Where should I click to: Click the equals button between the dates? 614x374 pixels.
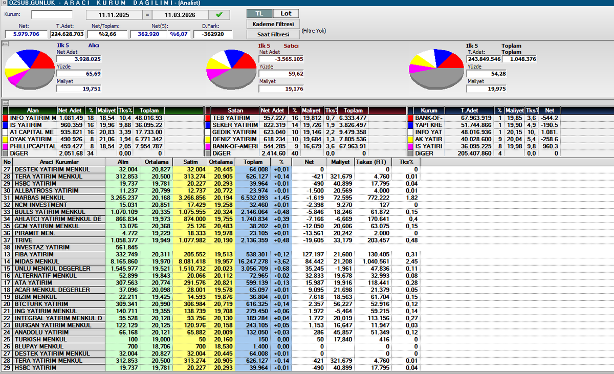pos(146,15)
